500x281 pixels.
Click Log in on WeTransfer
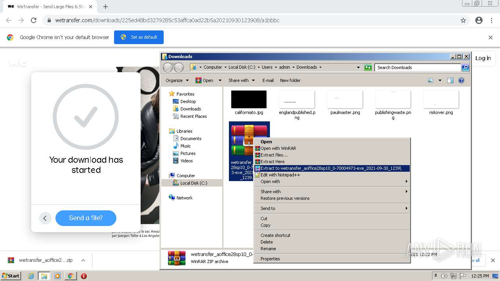[483, 58]
